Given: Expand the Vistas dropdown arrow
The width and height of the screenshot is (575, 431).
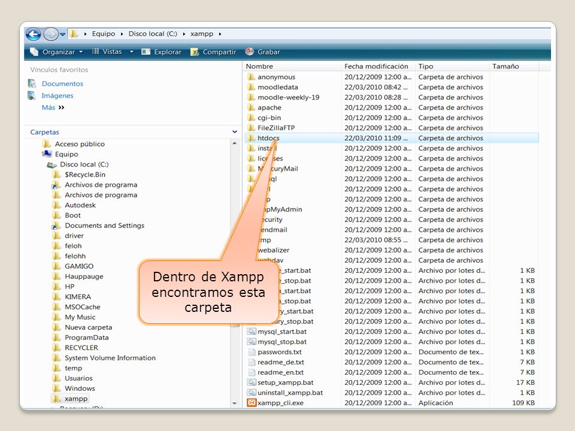Looking at the screenshot, I should 131,51.
